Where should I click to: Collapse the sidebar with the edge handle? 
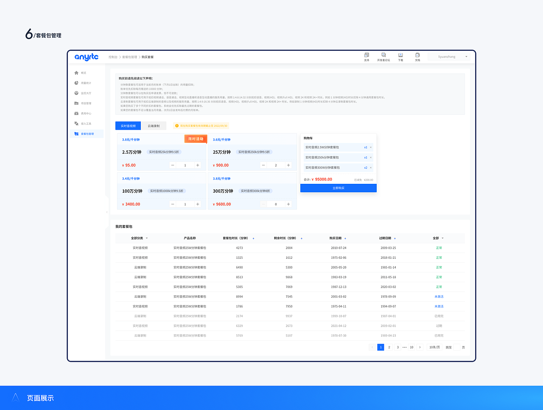click(107, 212)
